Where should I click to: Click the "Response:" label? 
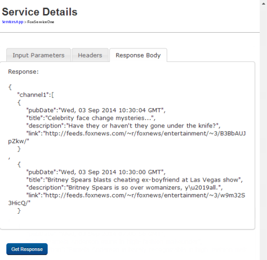[23, 72]
